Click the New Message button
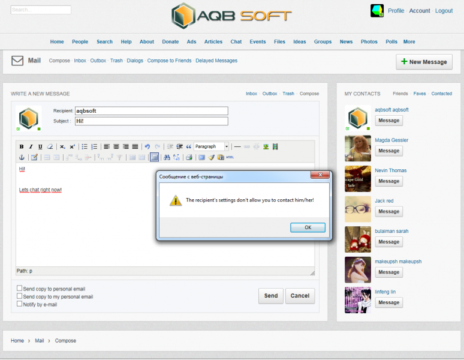 [424, 62]
